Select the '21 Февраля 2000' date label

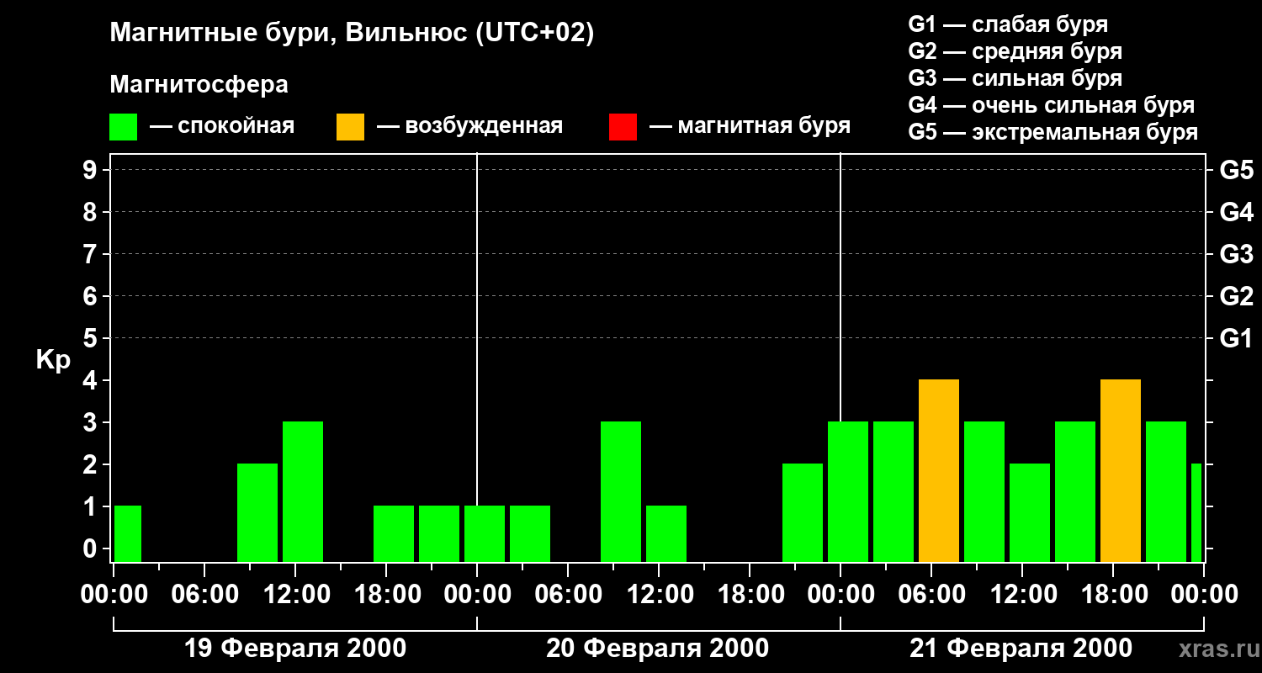coord(1021,649)
